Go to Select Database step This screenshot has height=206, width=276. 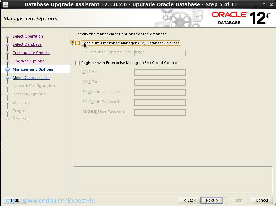(27, 44)
